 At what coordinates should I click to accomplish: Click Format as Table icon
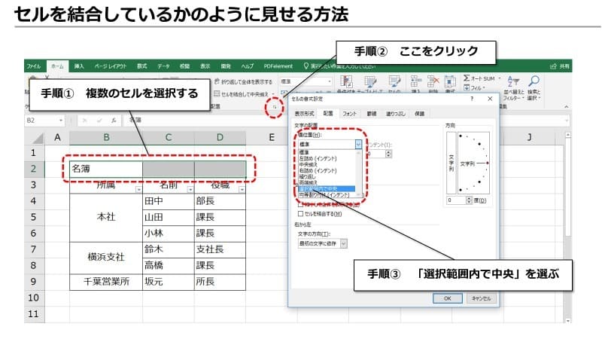coord(370,82)
